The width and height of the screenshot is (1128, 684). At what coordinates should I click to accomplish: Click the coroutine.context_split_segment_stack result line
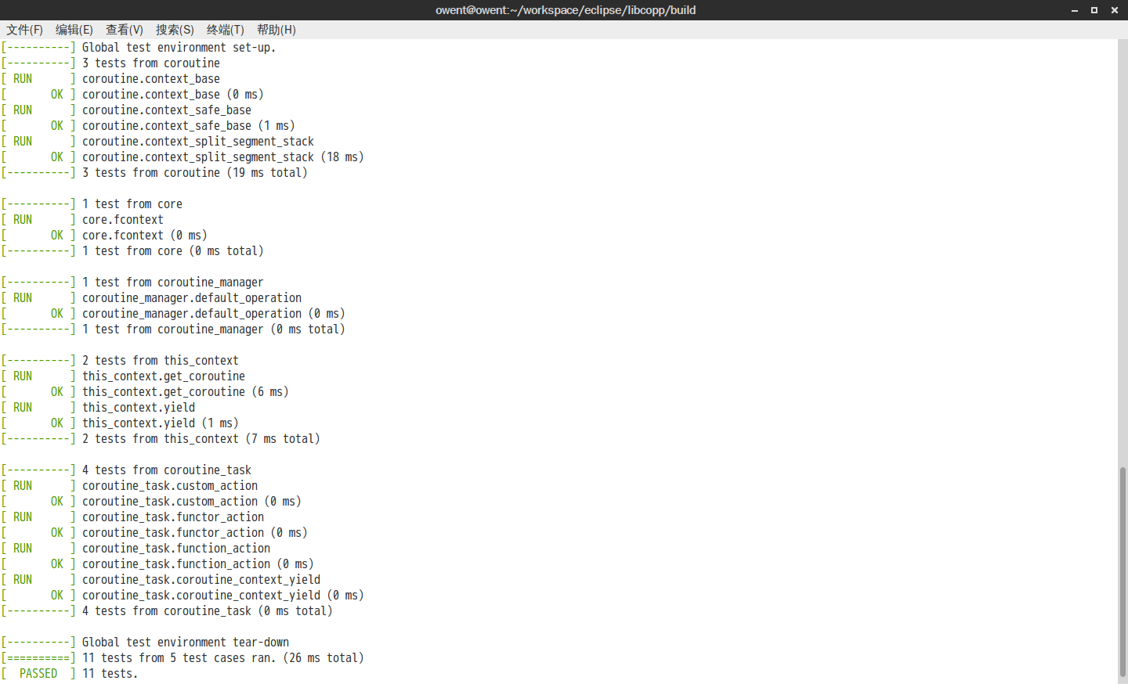click(182, 157)
